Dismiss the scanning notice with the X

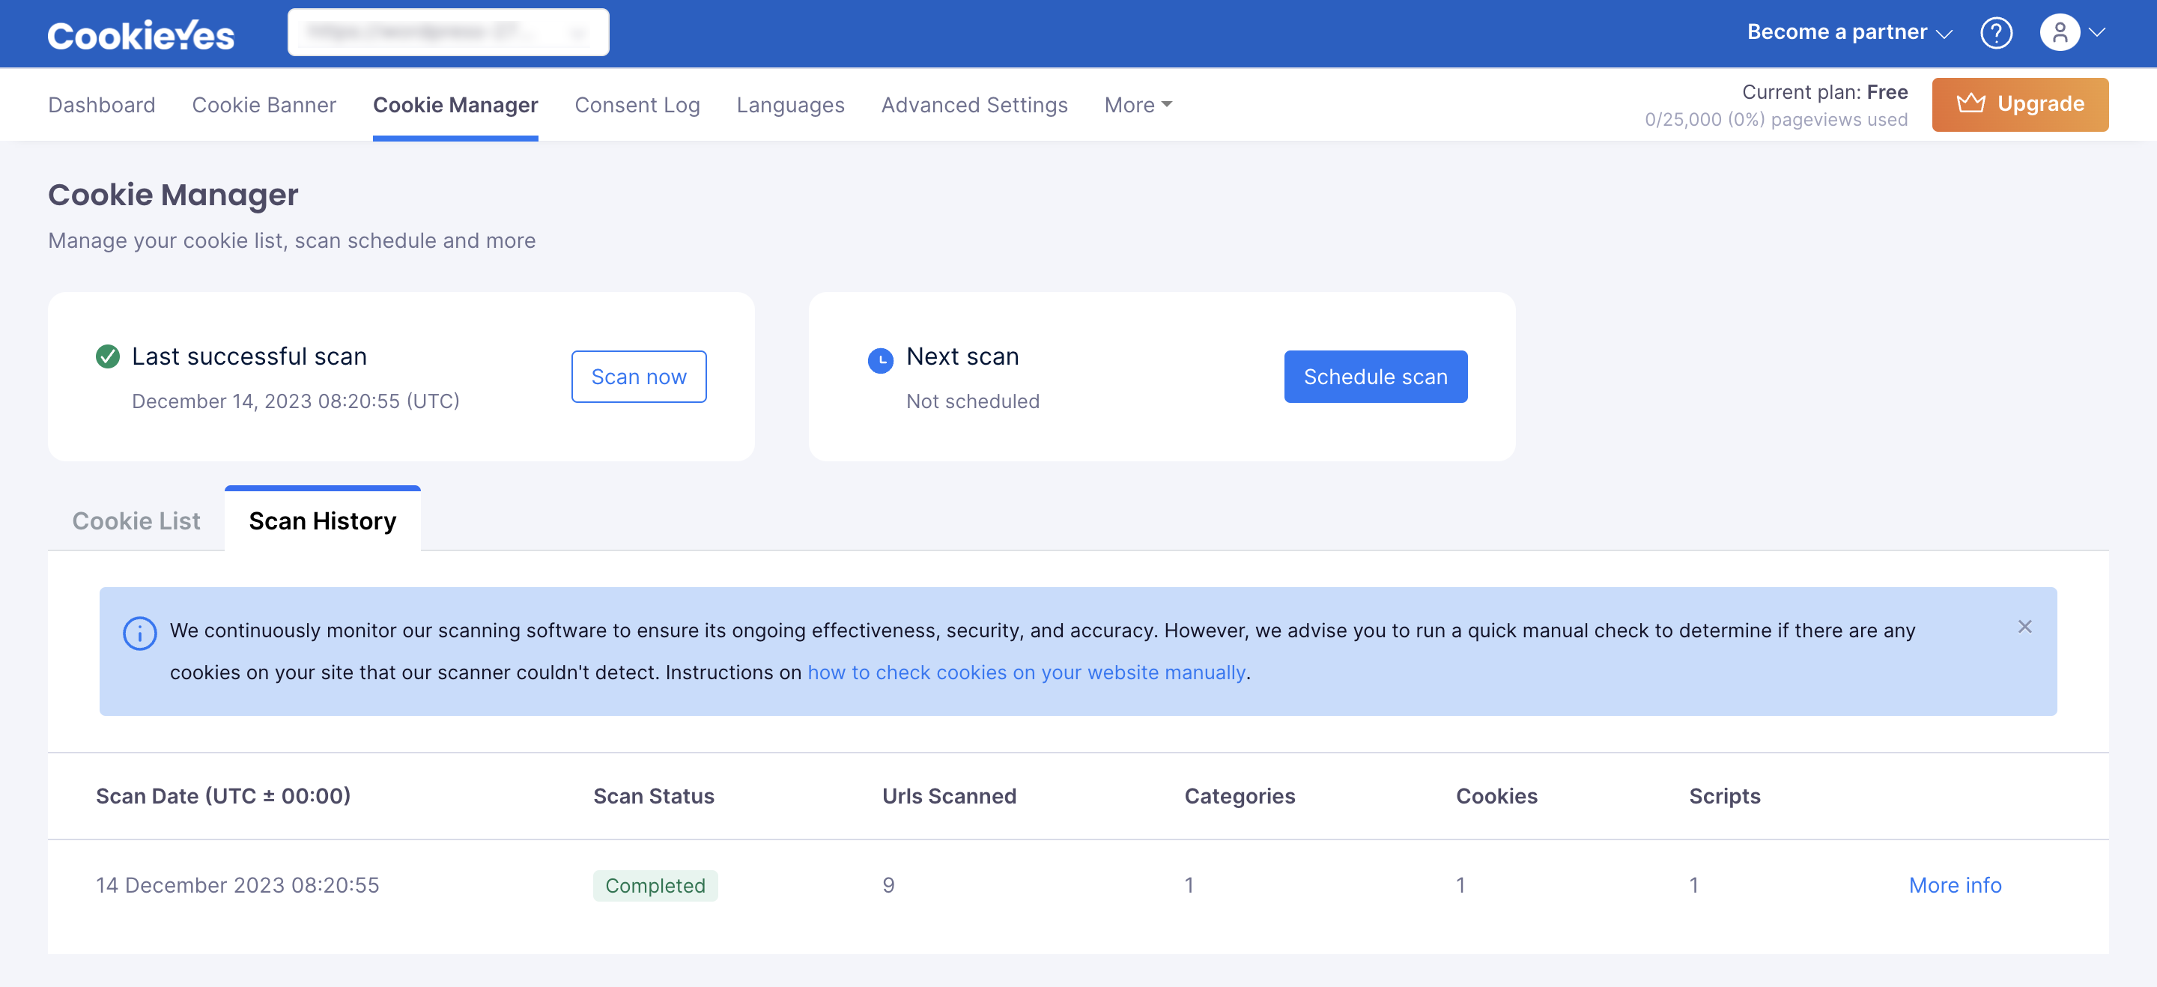tap(2024, 626)
